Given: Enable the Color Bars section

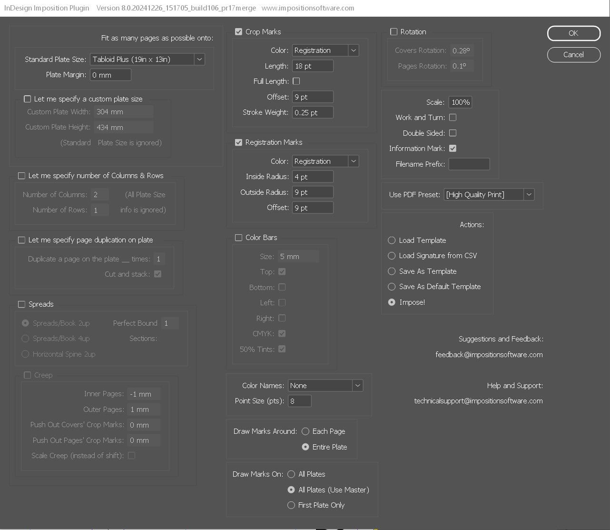Looking at the screenshot, I should click(238, 237).
